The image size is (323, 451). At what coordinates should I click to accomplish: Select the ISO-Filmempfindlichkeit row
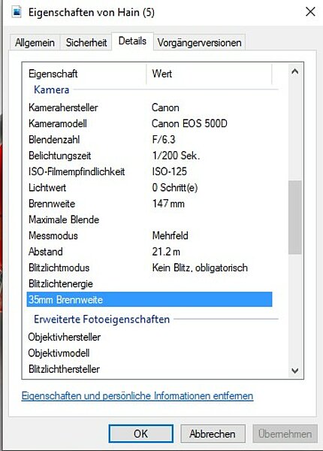tap(149, 171)
